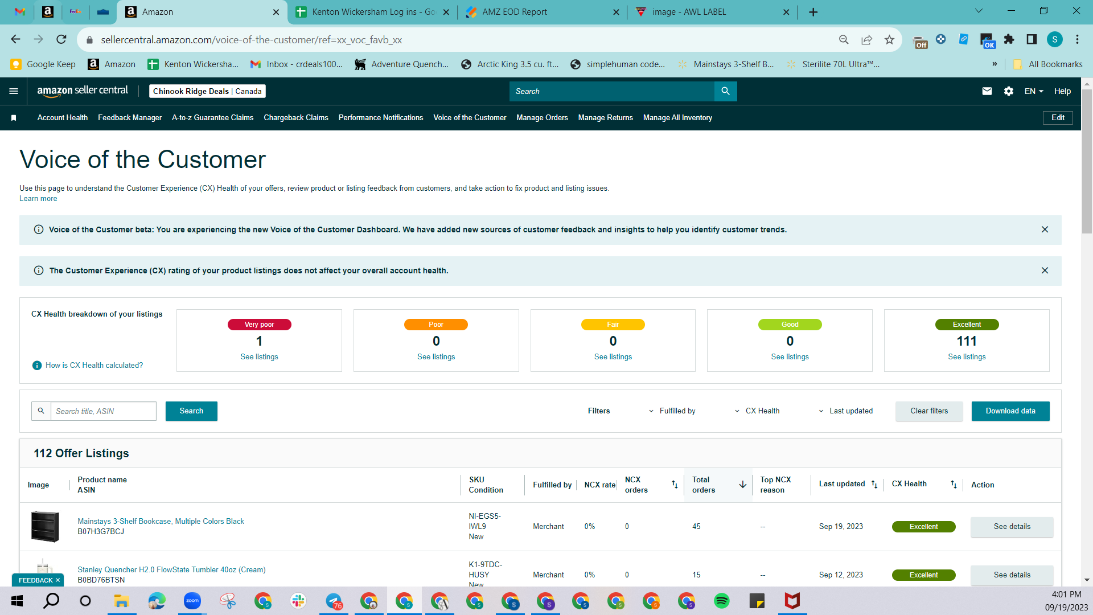Click the Edit button in nav bar
Image resolution: width=1093 pixels, height=615 pixels.
point(1058,118)
